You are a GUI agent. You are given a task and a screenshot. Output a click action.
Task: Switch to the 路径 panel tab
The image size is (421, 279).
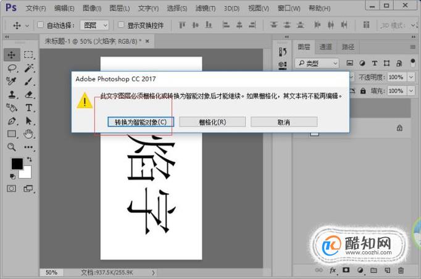coord(348,48)
